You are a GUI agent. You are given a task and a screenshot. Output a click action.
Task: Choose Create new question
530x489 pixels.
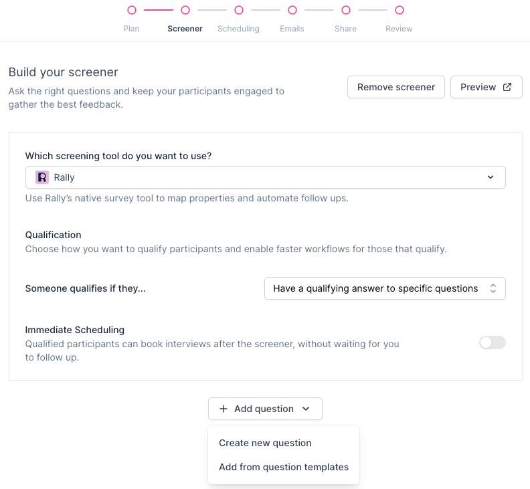265,443
